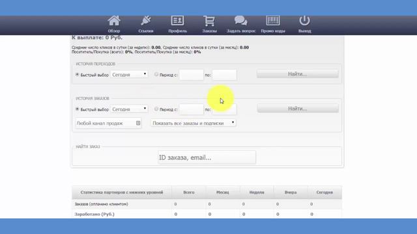Select Период с radio in История заказов
417x234 pixels.
click(x=156, y=109)
